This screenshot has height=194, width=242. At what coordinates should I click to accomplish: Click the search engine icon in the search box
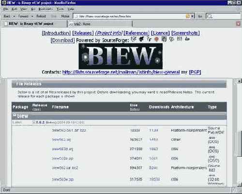tap(210, 16)
